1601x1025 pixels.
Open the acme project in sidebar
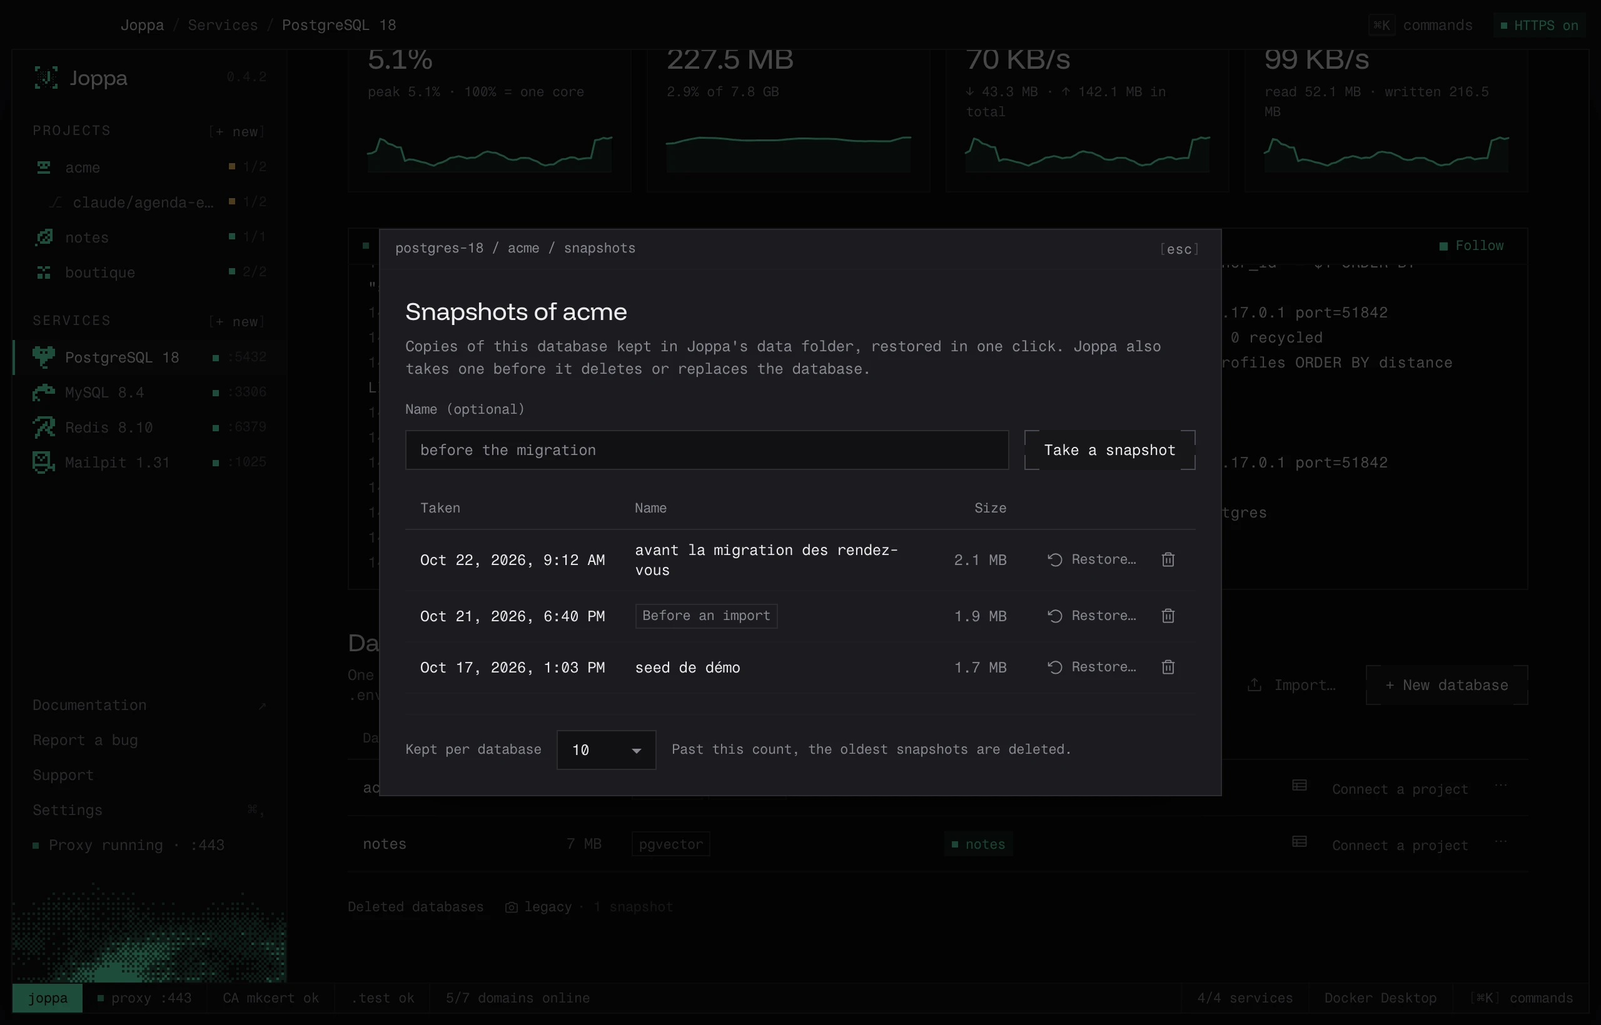149,167
